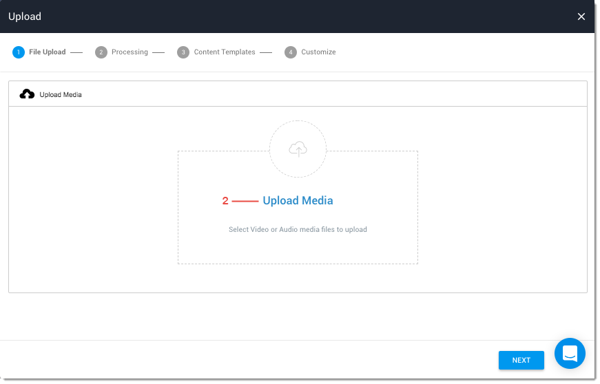Click the black cloud icon in panel header
600x384 pixels.
point(27,94)
